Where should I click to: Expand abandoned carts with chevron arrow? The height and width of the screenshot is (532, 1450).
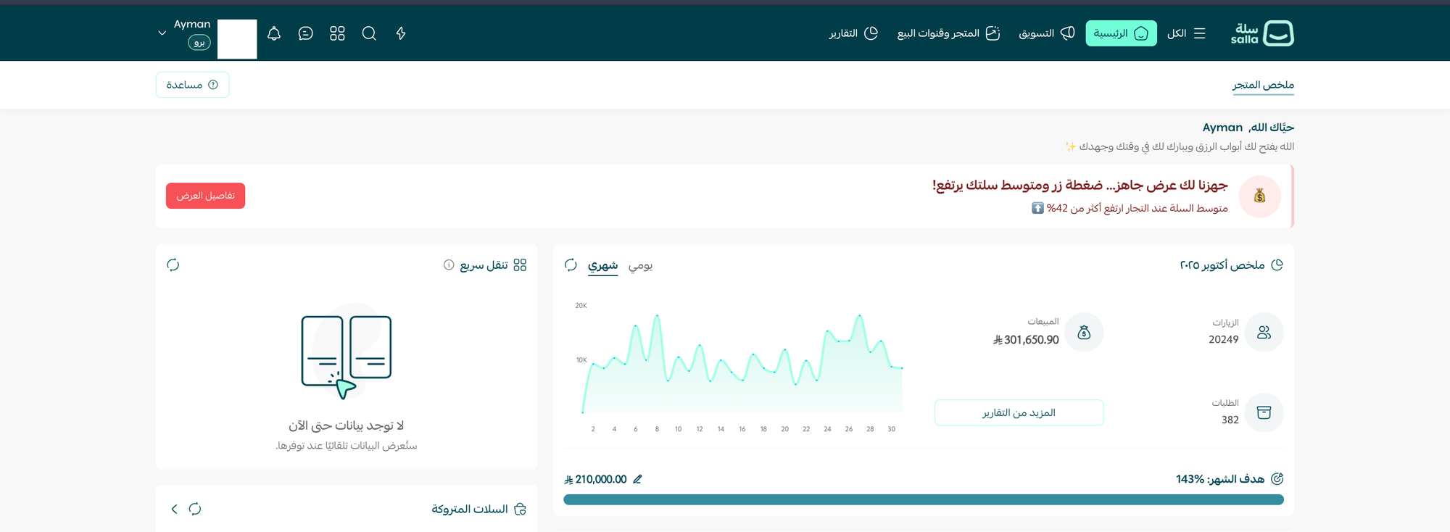coord(174,509)
